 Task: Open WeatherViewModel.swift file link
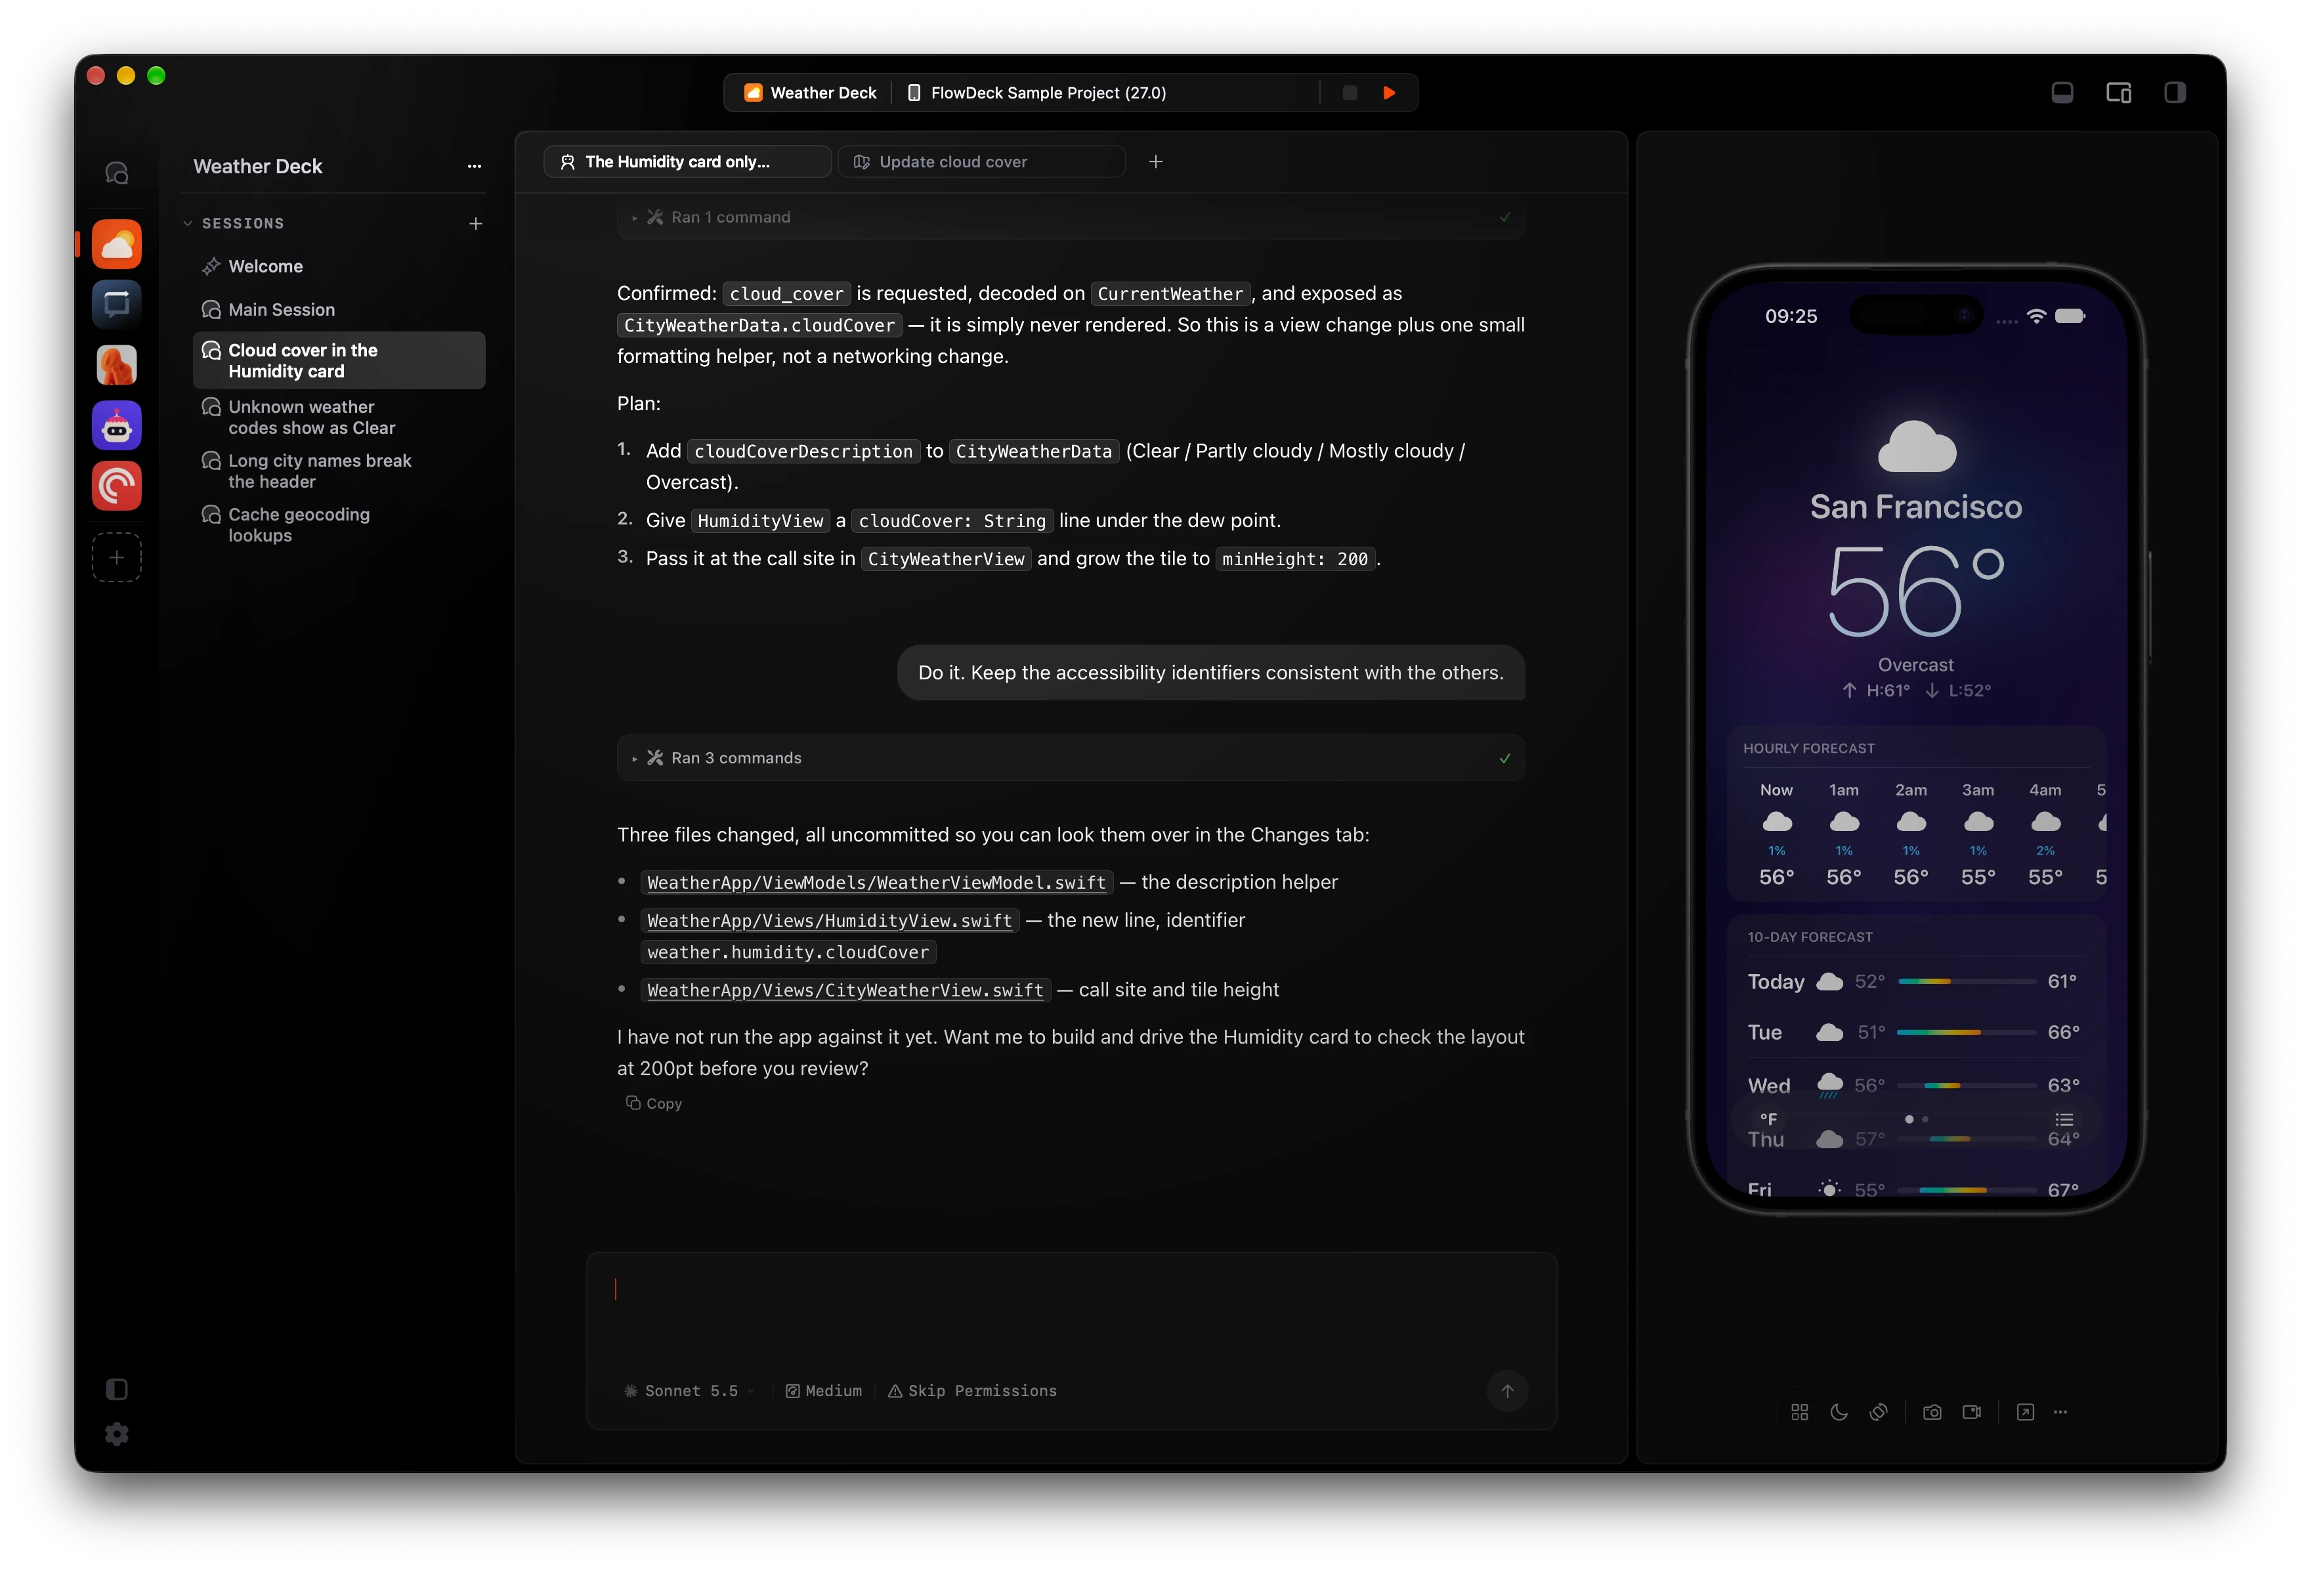(x=876, y=883)
